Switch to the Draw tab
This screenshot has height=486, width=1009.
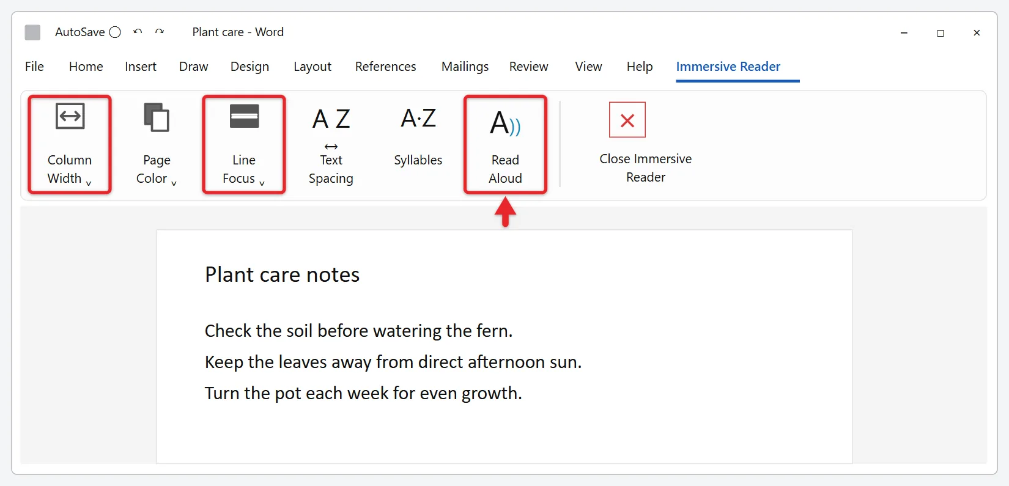pyautogui.click(x=193, y=66)
